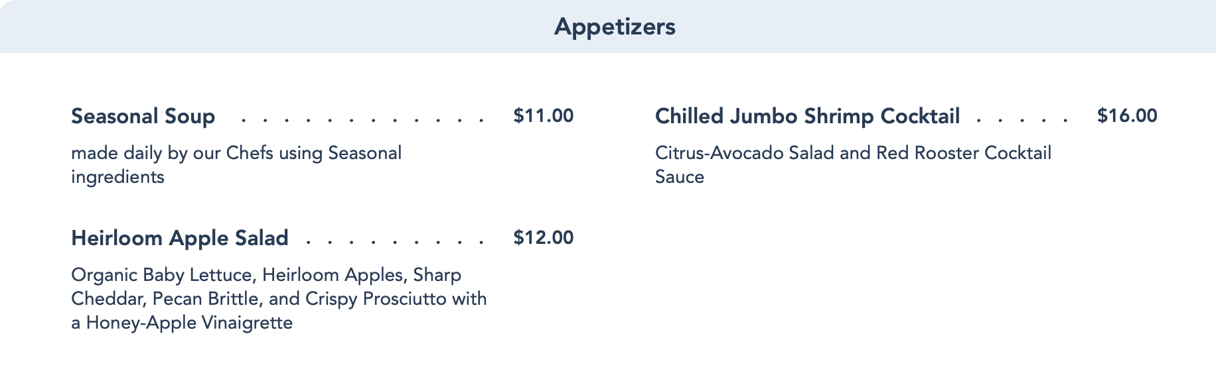Select the Chilled Jumbo Shrimp Cocktail title
The width and height of the screenshot is (1216, 381).
pyautogui.click(x=807, y=117)
